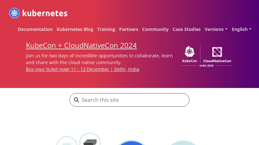
Task: Go to the Kubernetes Blog
Action: point(75,29)
